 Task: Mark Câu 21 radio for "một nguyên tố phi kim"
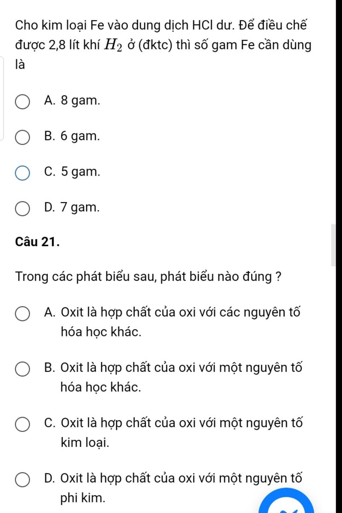(x=22, y=480)
